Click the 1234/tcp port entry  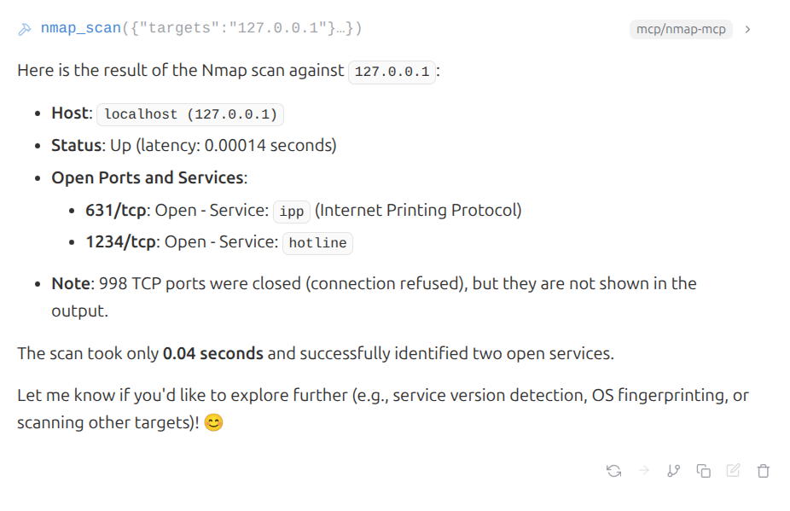click(x=120, y=242)
